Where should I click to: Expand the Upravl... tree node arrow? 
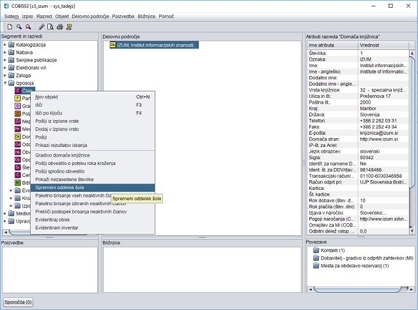click(5, 221)
